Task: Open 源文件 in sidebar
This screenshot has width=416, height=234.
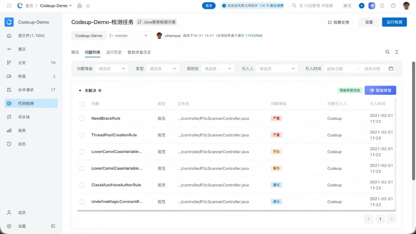Action: 31,35
